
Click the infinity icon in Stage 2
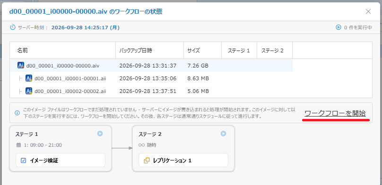(141, 145)
